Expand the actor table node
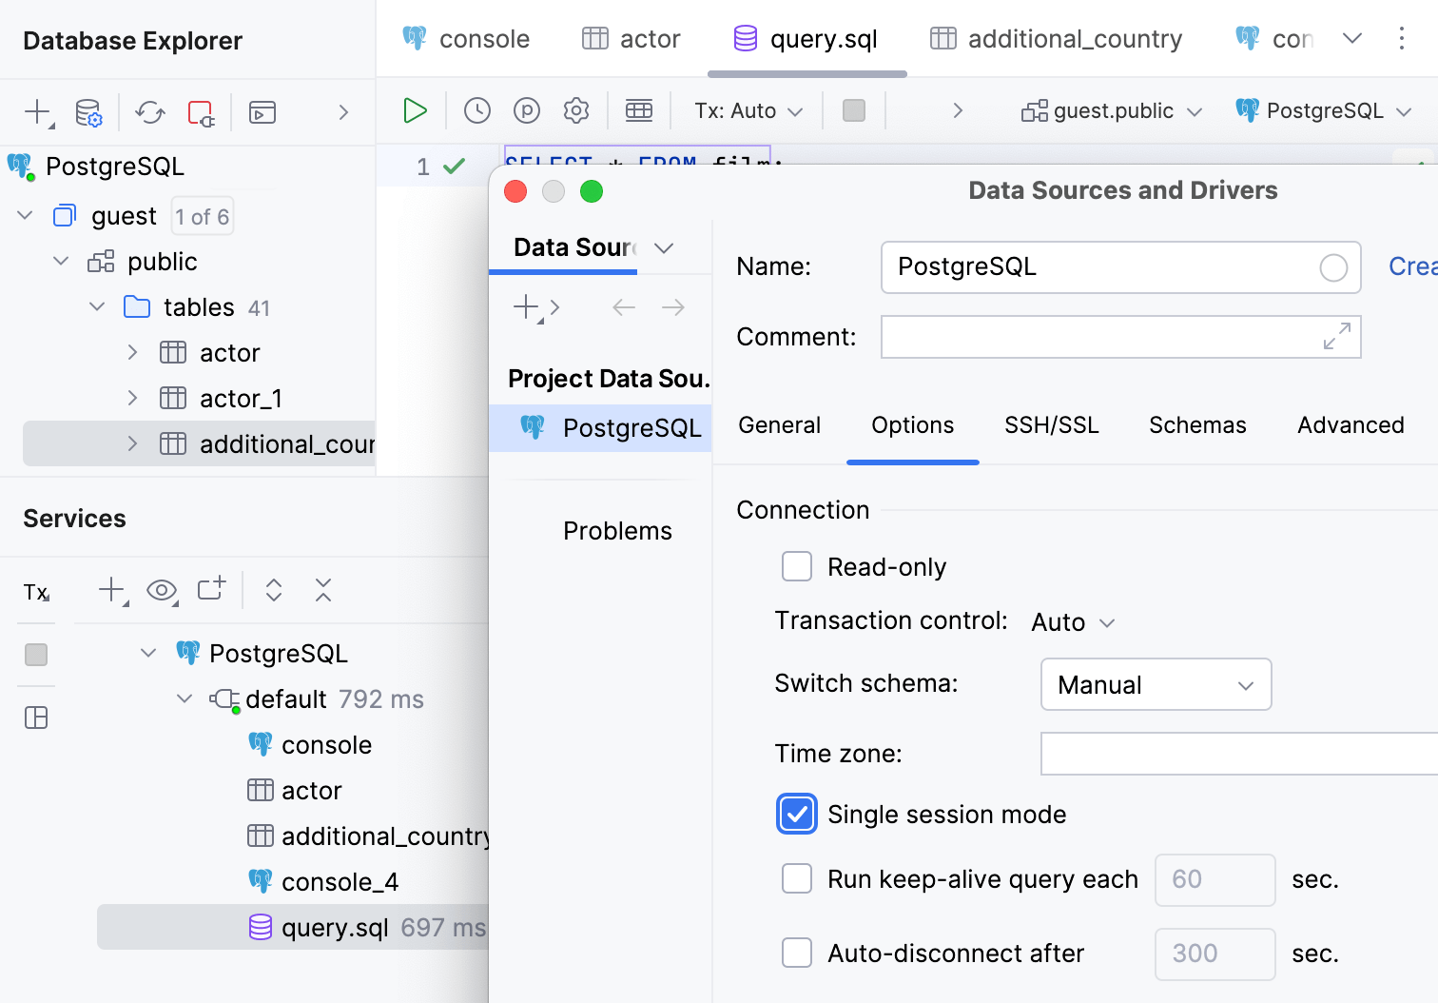The height and width of the screenshot is (1003, 1438). tap(132, 352)
